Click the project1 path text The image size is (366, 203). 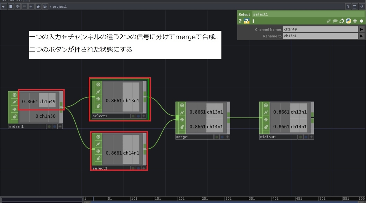pyautogui.click(x=60, y=7)
